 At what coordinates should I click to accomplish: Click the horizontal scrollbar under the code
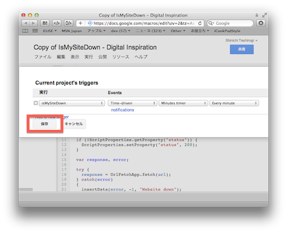pos(26,189)
